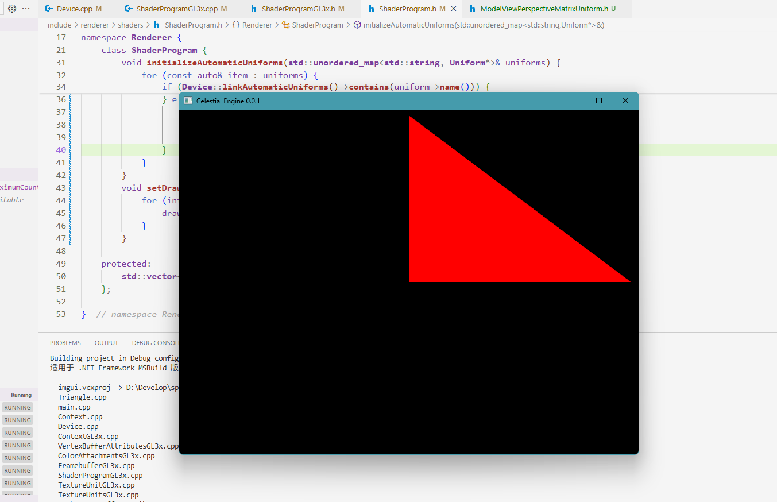Click Building project in Debug output line
The height and width of the screenshot is (502, 777).
click(114, 358)
